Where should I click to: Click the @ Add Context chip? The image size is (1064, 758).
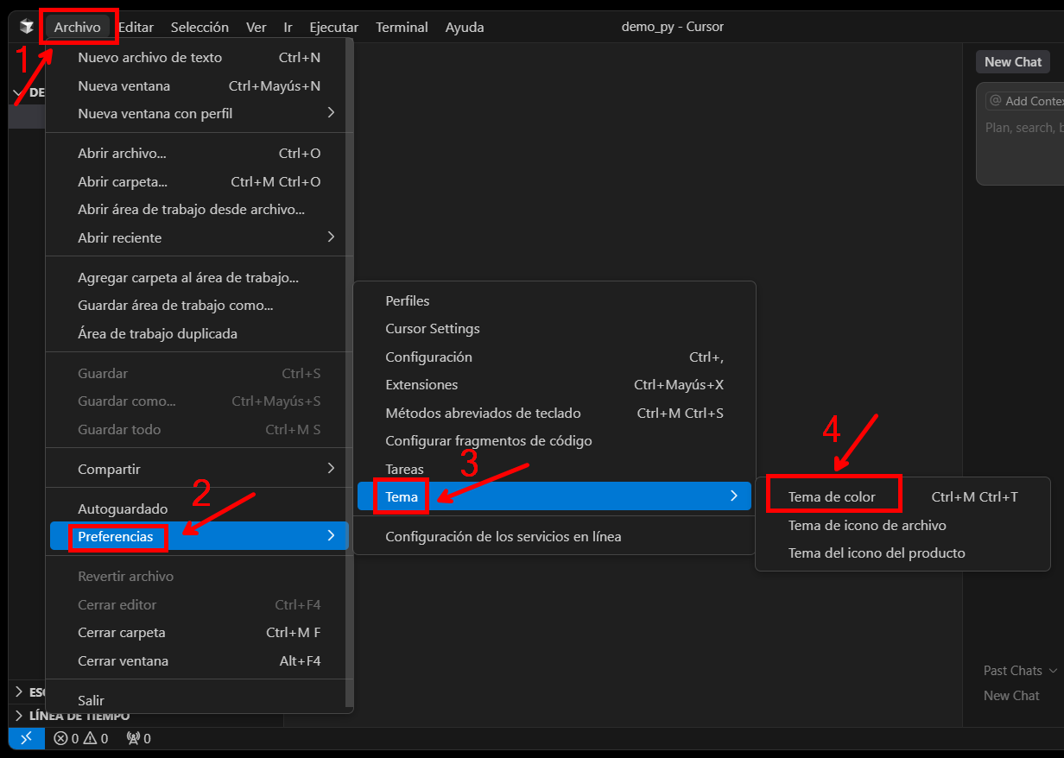[1025, 101]
